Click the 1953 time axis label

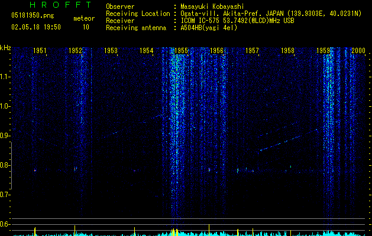(x=111, y=50)
